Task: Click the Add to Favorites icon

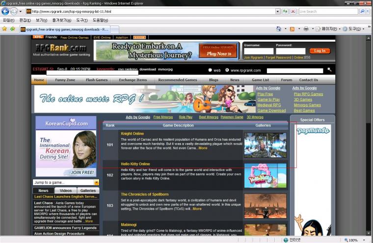Action: (x=13, y=29)
